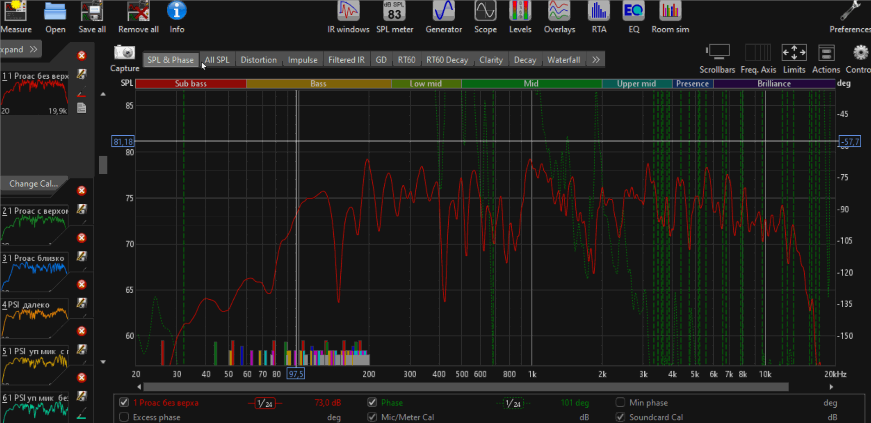Select the SPL & Phase graph button

point(171,60)
